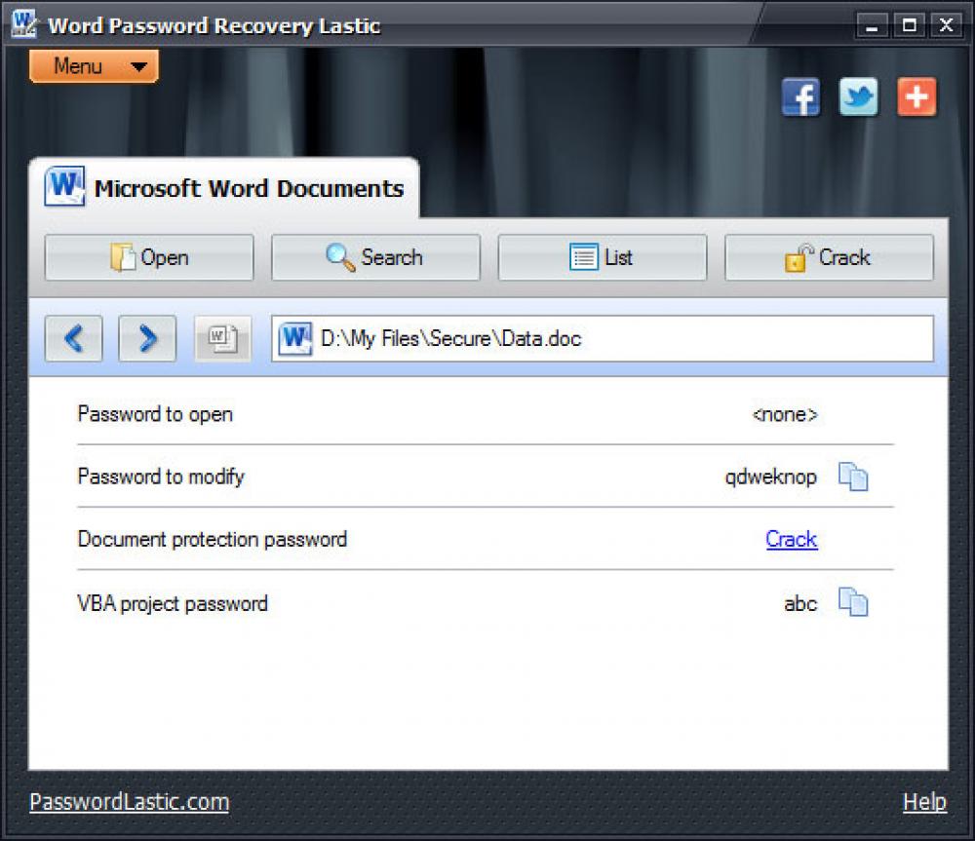Open a document with the Open folder icon
975x841 pixels.
(x=120, y=257)
